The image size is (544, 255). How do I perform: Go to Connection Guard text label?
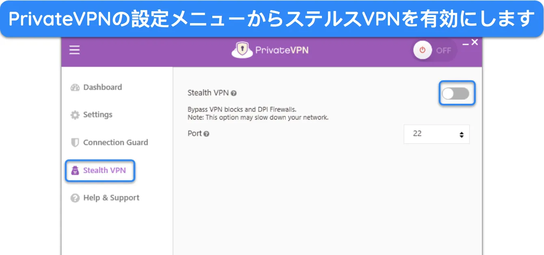point(116,142)
